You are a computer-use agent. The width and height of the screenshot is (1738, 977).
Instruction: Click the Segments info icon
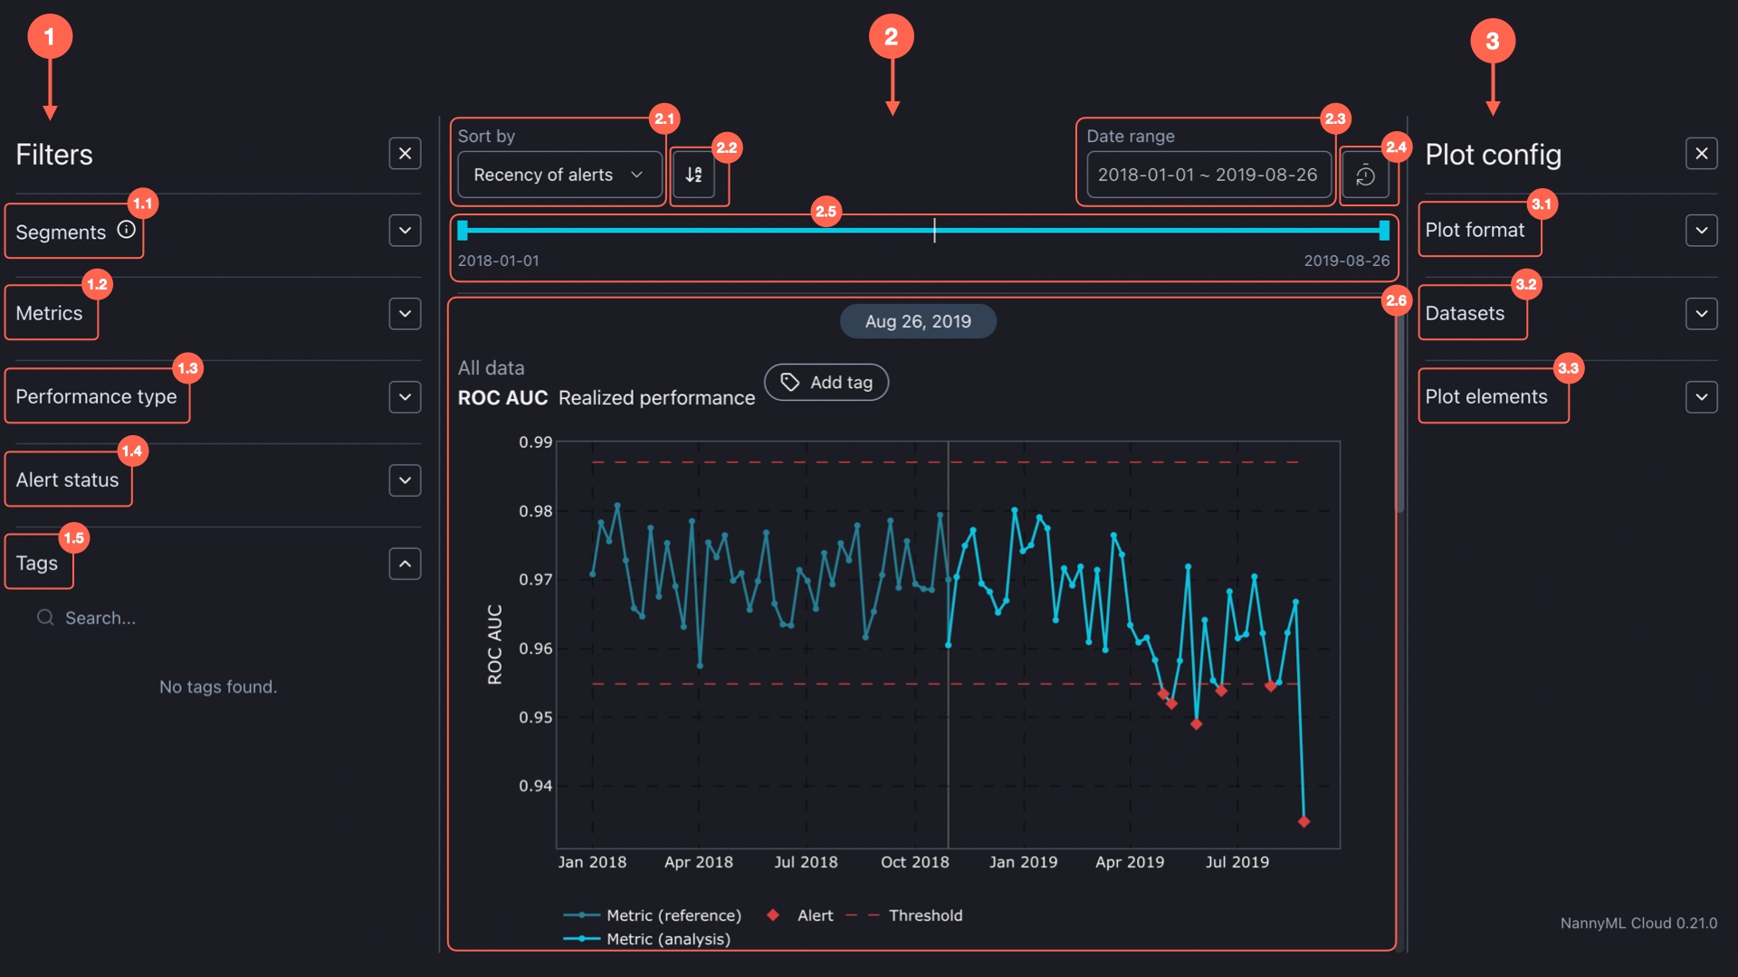[127, 230]
